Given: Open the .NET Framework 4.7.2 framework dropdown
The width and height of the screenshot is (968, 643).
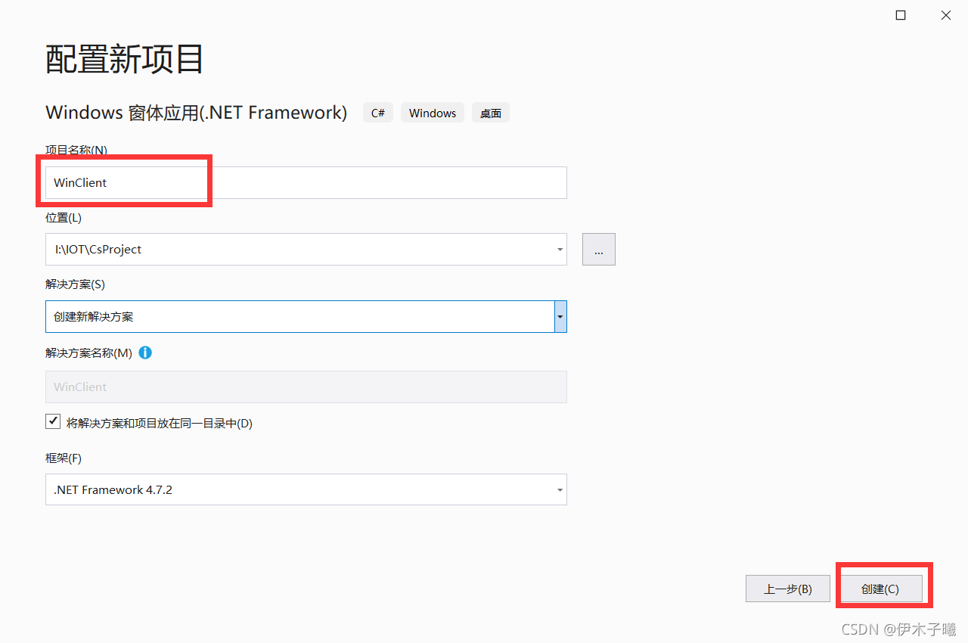Looking at the screenshot, I should 306,489.
